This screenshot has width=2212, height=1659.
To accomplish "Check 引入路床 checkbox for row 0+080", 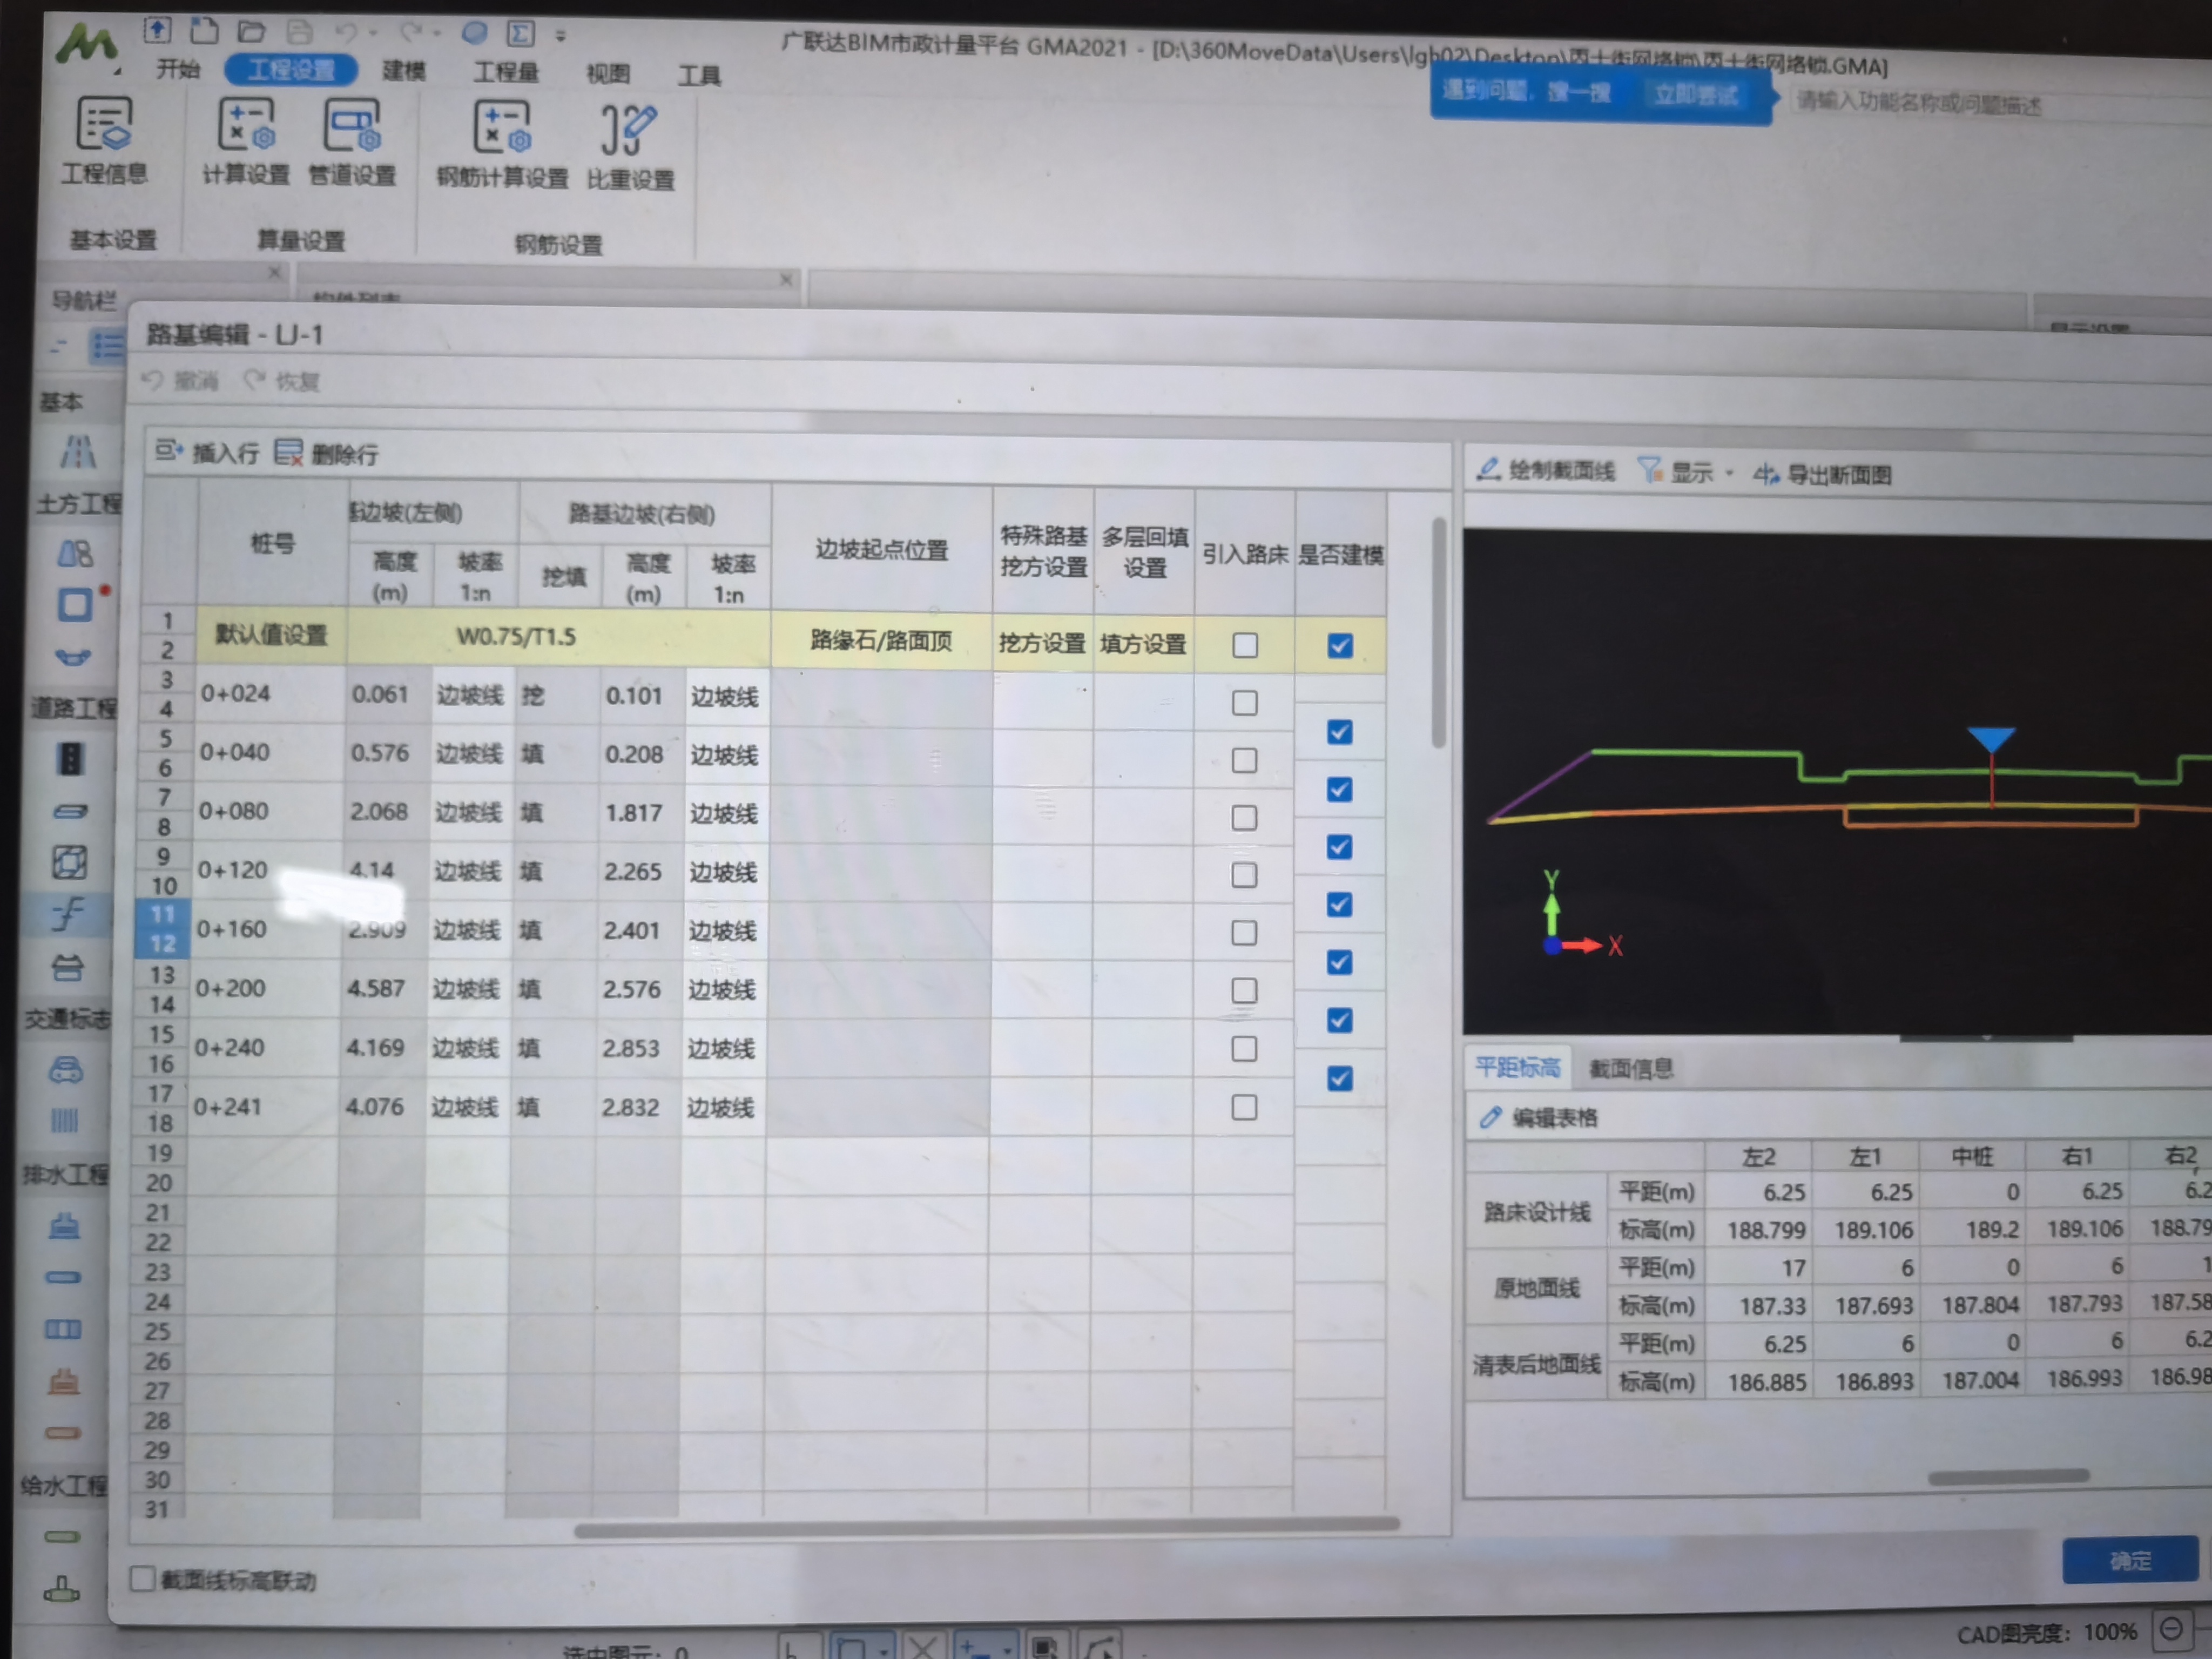I will tap(1244, 818).
